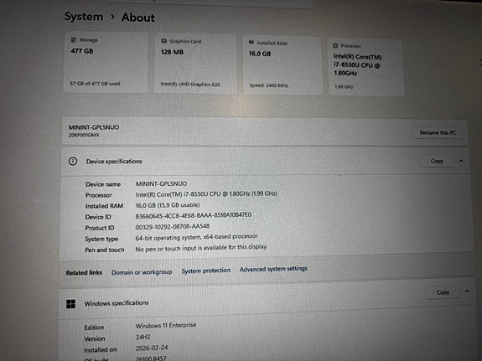Open Domain or workgroup link

[142, 272]
